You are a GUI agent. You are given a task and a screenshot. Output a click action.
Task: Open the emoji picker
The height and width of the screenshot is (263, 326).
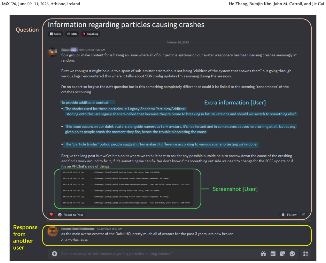(292, 254)
